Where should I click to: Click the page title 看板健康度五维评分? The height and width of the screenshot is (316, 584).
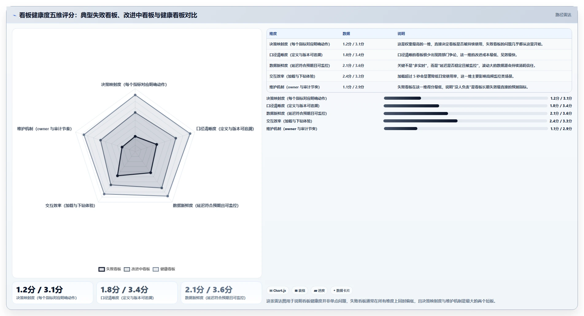coord(108,15)
